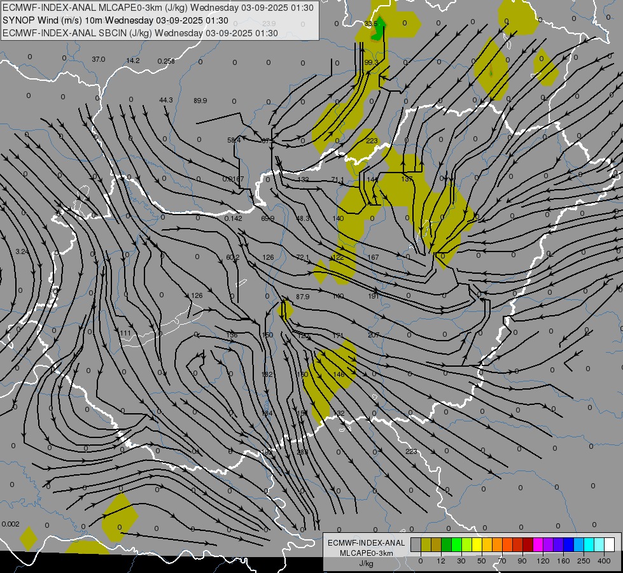This screenshot has height=573, width=623.
Task: Click the dark green legend swatch
Action: point(447,544)
